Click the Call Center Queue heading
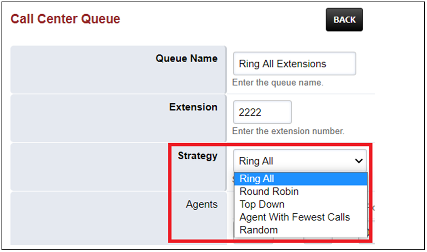The width and height of the screenshot is (427, 252). (65, 19)
